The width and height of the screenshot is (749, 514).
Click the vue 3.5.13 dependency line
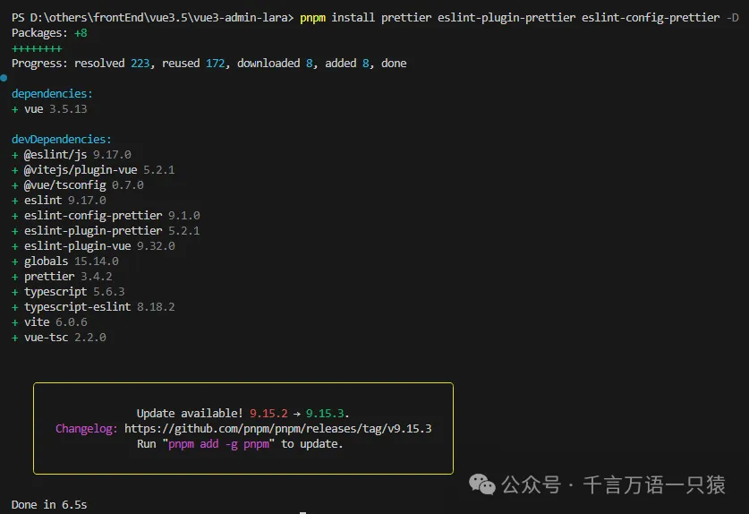tap(55, 108)
